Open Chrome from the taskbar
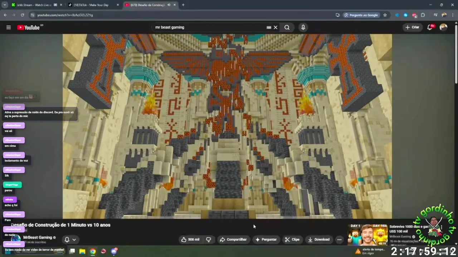The height and width of the screenshot is (257, 458). (93, 251)
